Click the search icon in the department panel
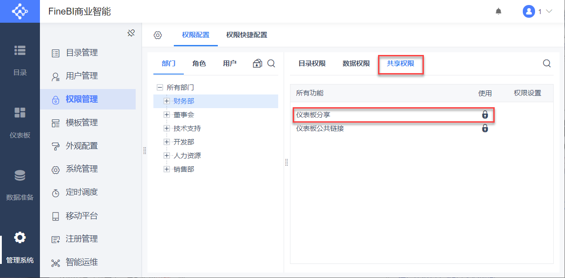Screen dimensions: 565x278 pyautogui.click(x=271, y=64)
